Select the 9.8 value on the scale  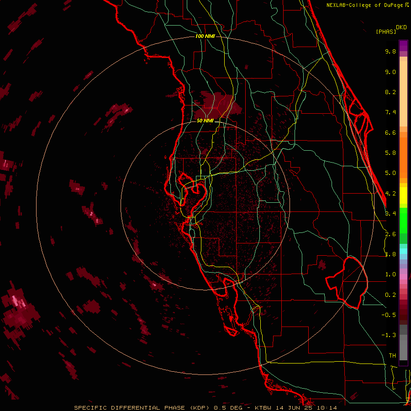coord(390,51)
